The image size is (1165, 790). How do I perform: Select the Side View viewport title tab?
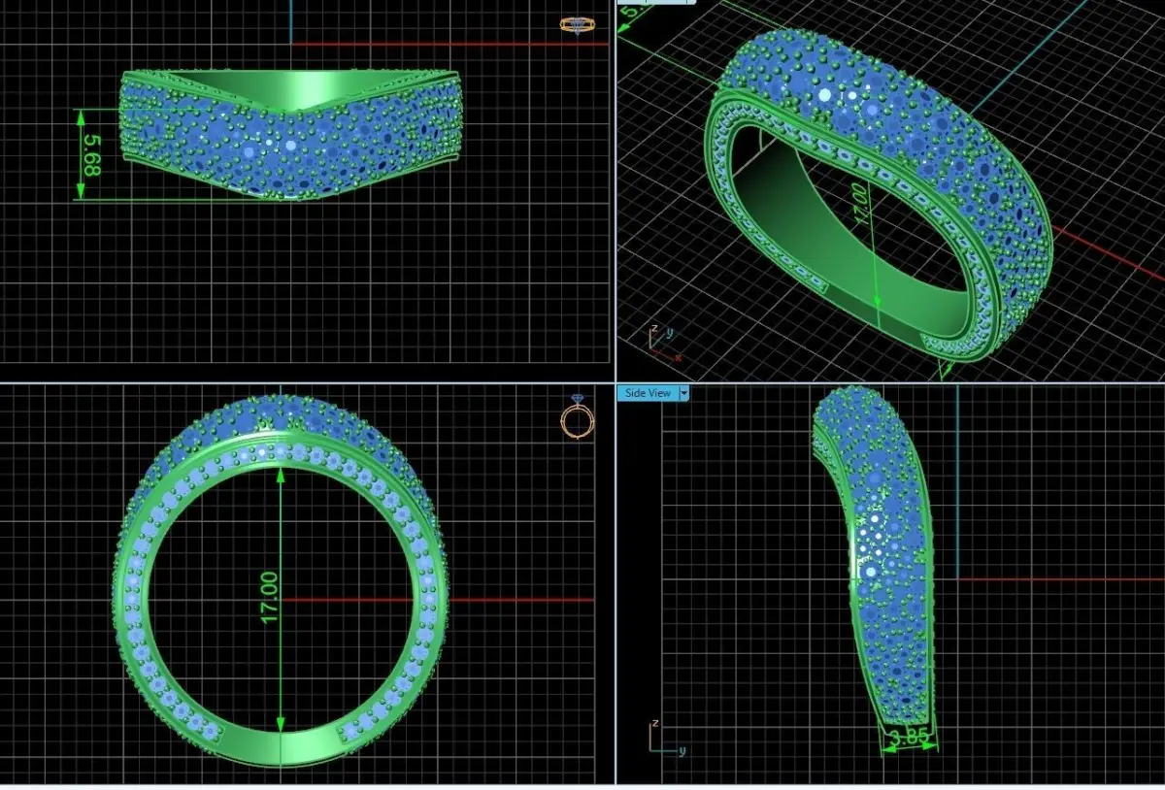(648, 393)
